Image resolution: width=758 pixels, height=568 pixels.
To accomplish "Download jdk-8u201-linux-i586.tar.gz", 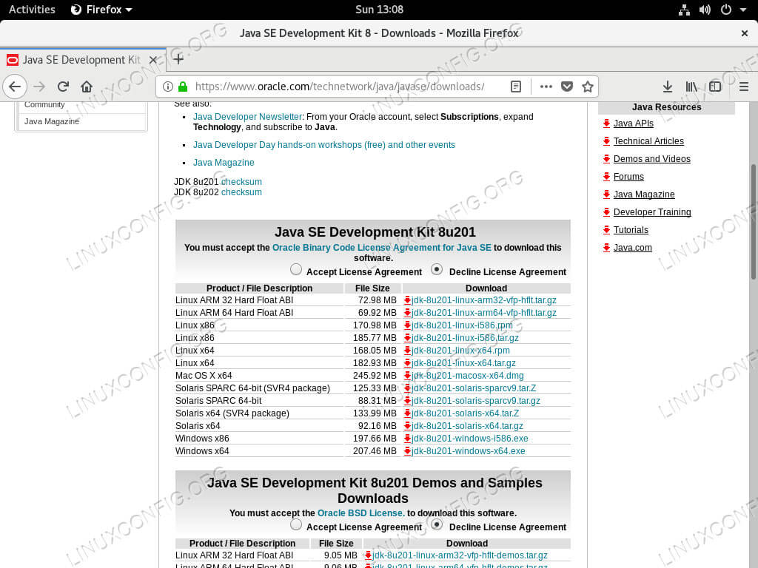I will (x=465, y=338).
